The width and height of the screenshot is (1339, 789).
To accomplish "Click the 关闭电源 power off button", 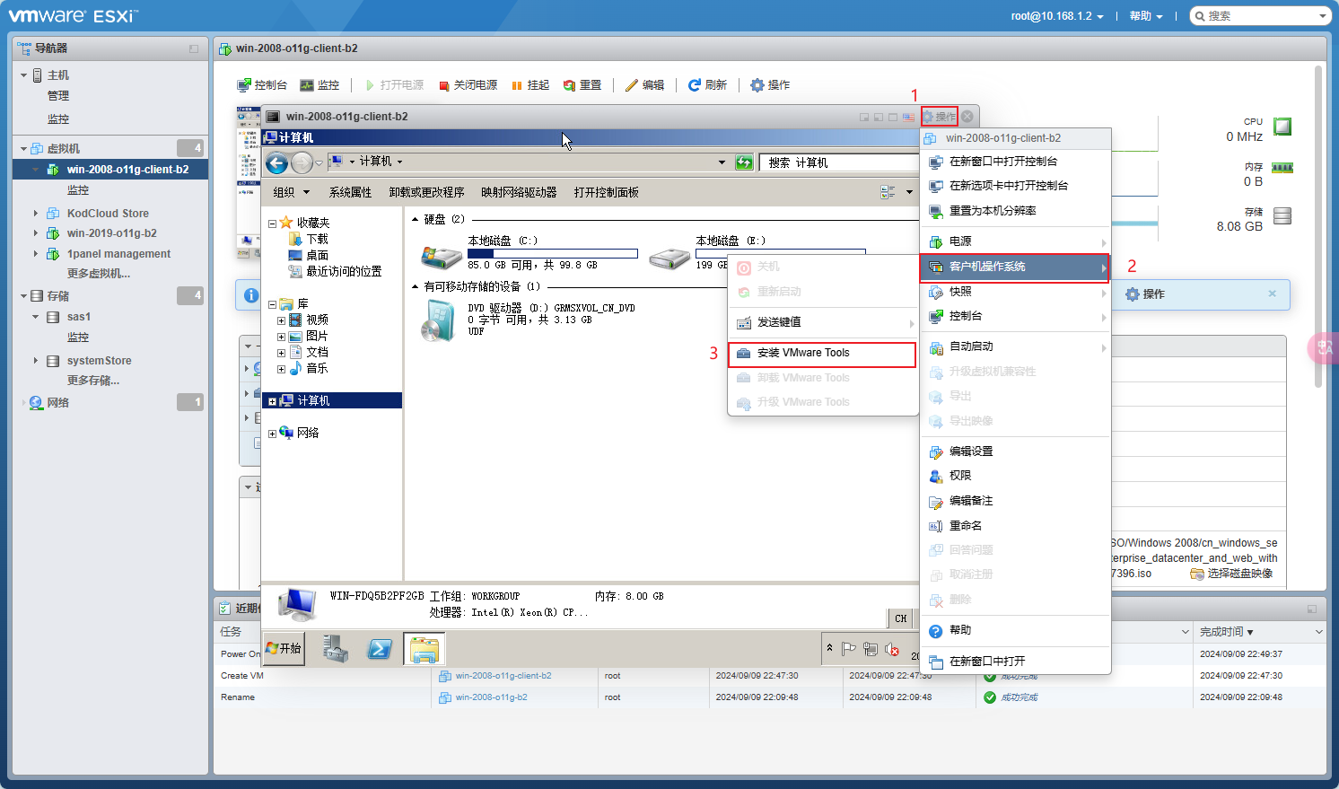I will coord(468,85).
